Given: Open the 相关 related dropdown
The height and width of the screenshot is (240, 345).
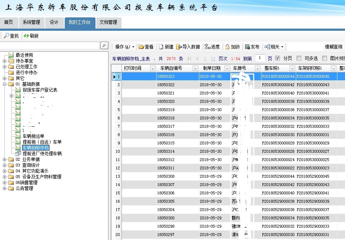Looking at the screenshot, I should point(274,47).
